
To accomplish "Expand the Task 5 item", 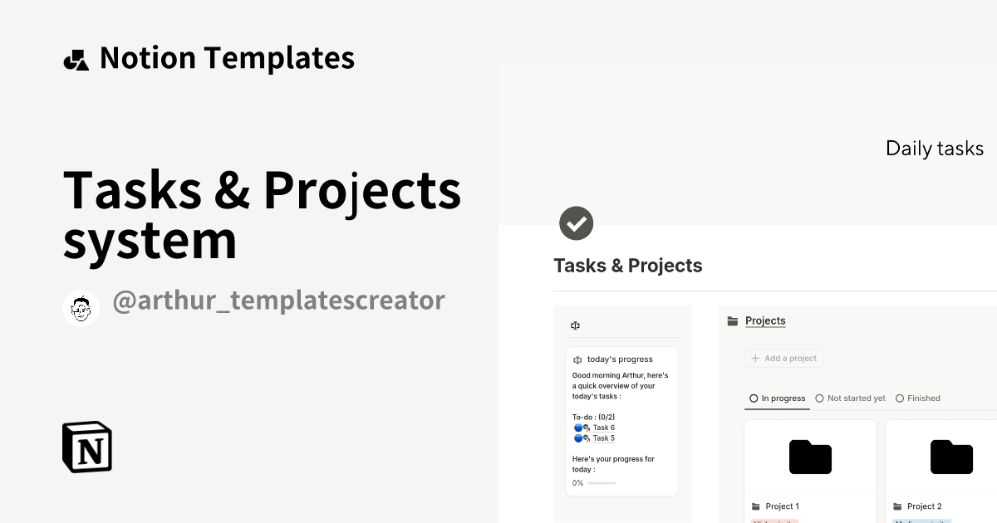I will tap(603, 437).
